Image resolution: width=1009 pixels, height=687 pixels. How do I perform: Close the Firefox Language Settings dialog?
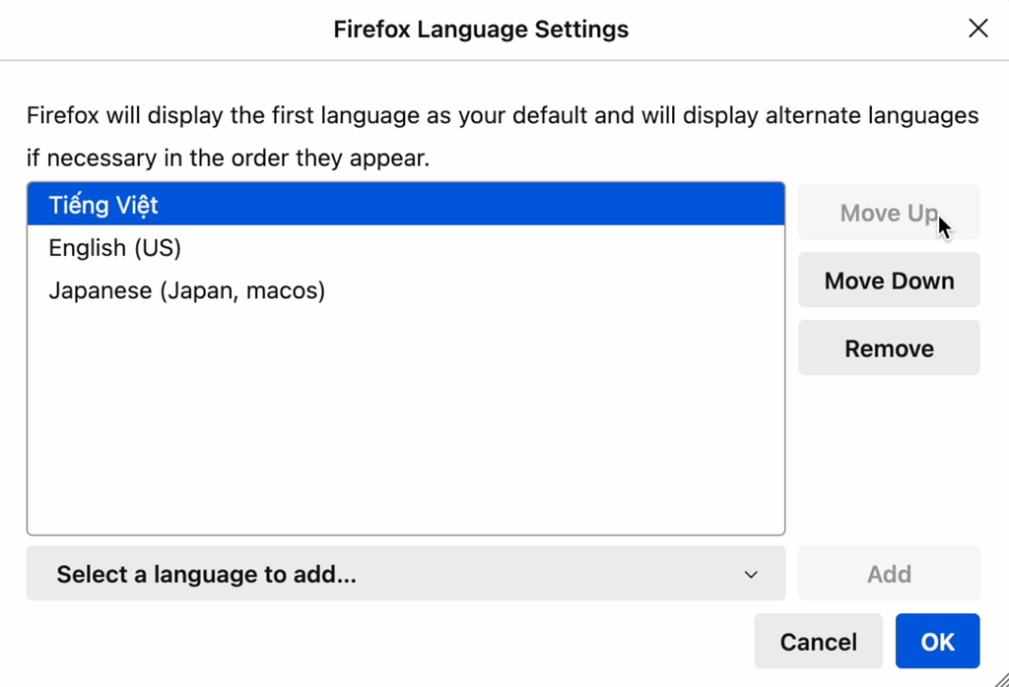click(977, 29)
